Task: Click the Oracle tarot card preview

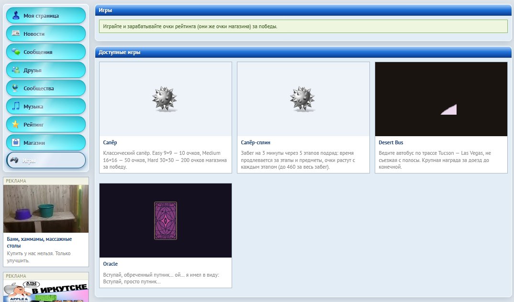Action: point(166,221)
